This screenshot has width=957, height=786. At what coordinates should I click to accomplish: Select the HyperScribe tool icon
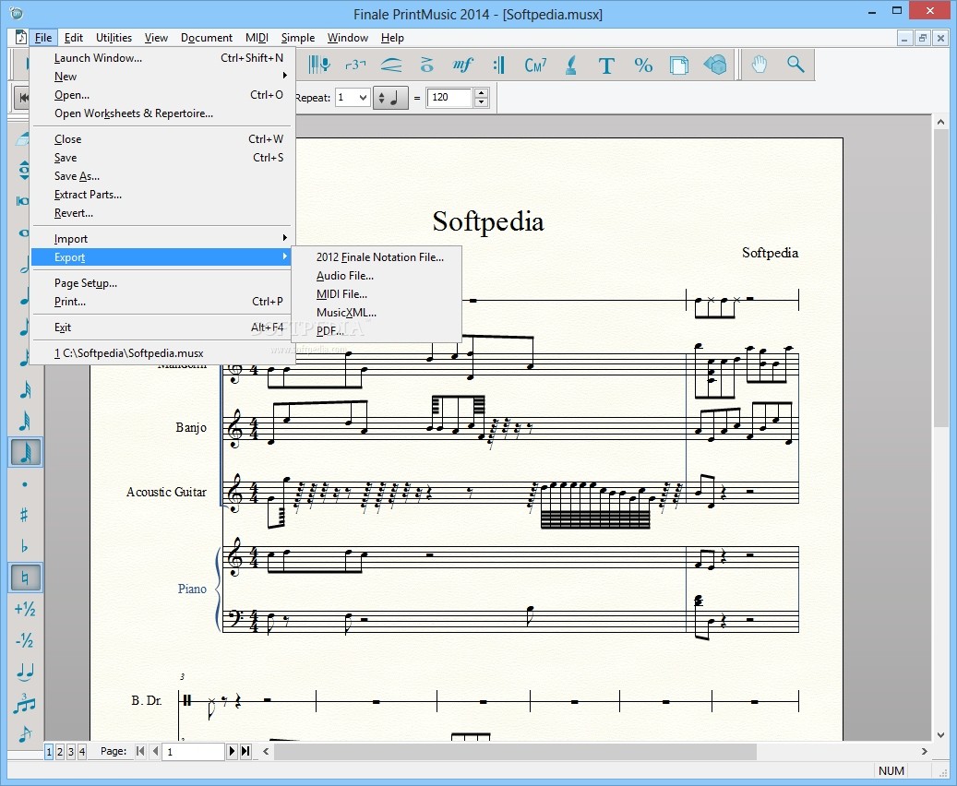(318, 64)
